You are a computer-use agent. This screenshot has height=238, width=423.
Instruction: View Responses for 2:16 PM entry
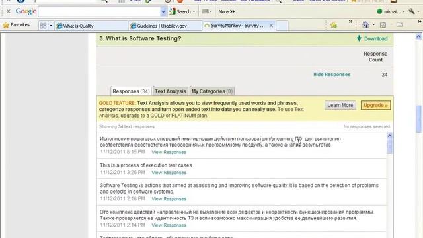[169, 199]
